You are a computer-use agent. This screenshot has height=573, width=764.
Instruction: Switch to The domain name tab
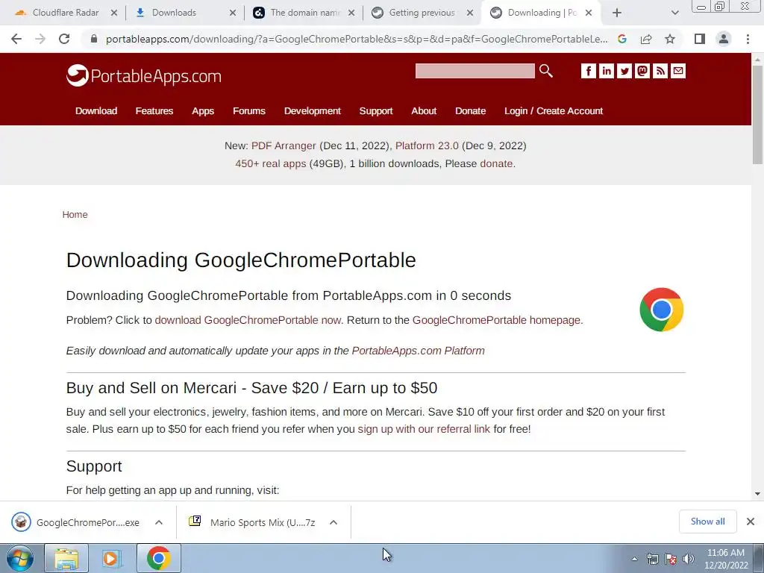(x=304, y=13)
